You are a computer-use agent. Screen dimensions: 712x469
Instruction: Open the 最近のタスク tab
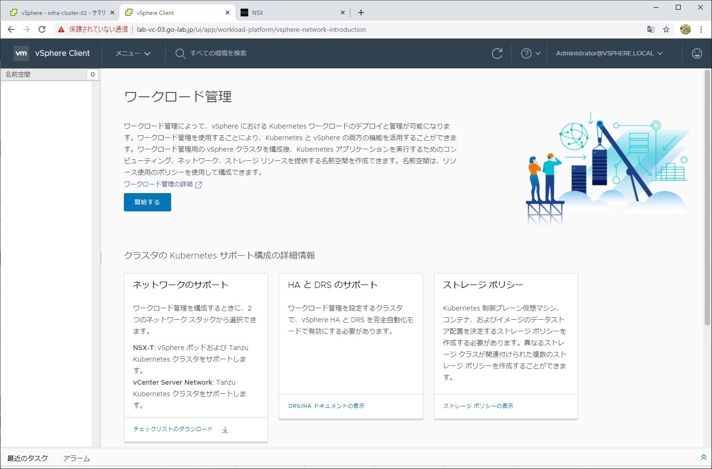[27, 458]
